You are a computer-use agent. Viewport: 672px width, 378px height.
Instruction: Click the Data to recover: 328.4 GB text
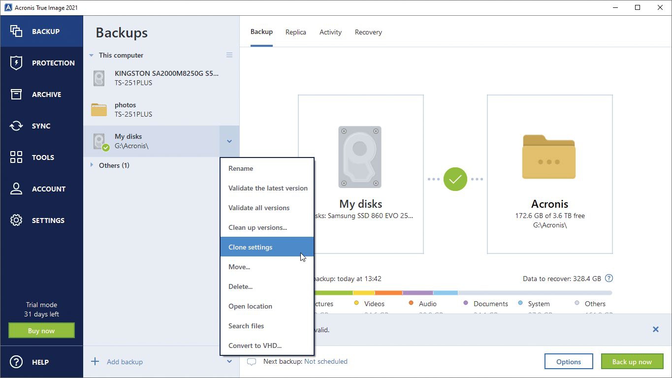[562, 279]
